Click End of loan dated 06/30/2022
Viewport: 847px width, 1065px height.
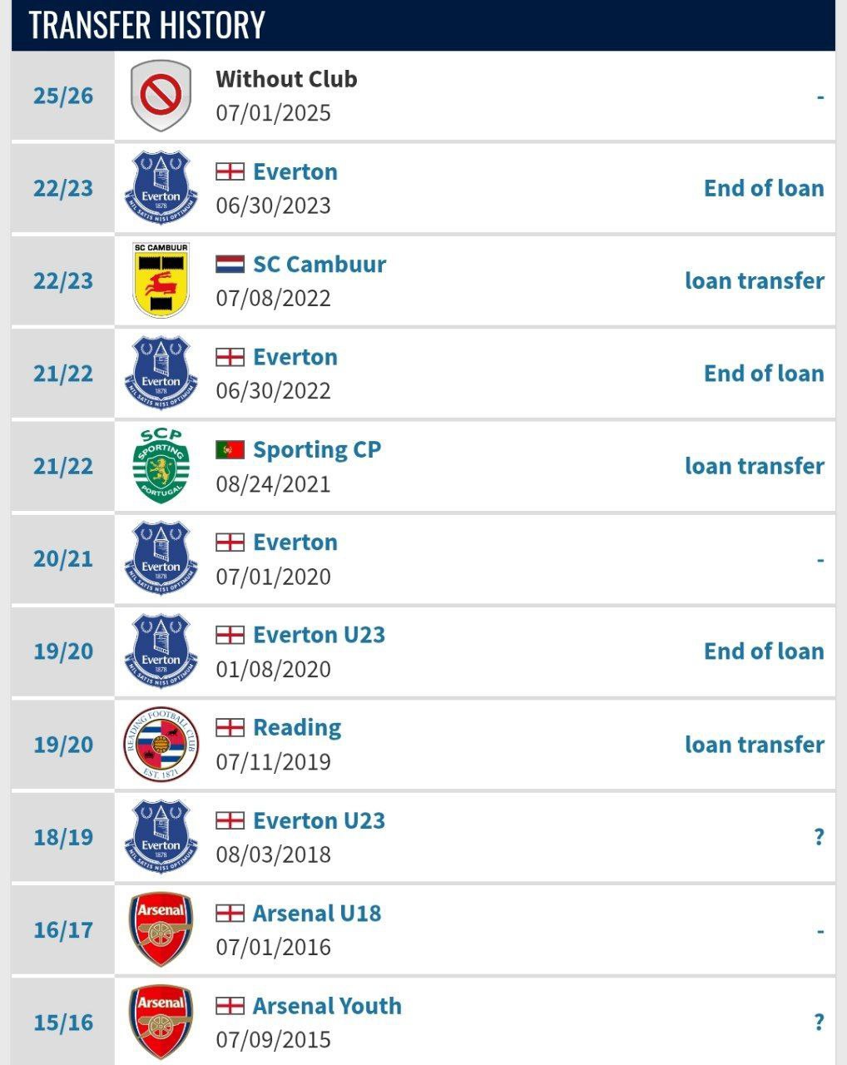tap(764, 374)
